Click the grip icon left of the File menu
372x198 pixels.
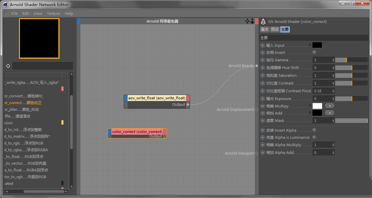tap(6, 13)
